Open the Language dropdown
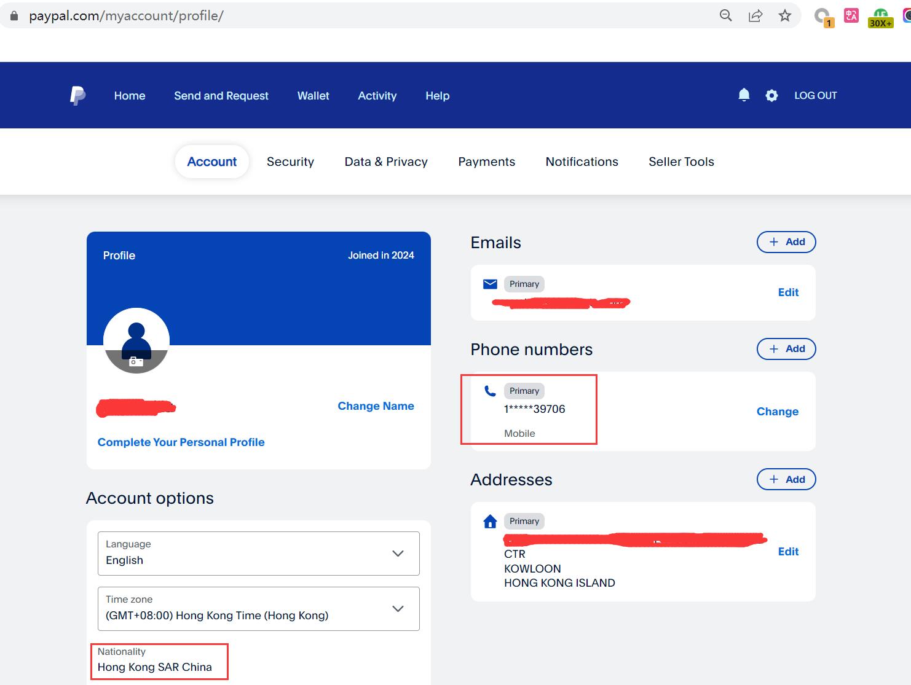The width and height of the screenshot is (911, 685). [259, 554]
